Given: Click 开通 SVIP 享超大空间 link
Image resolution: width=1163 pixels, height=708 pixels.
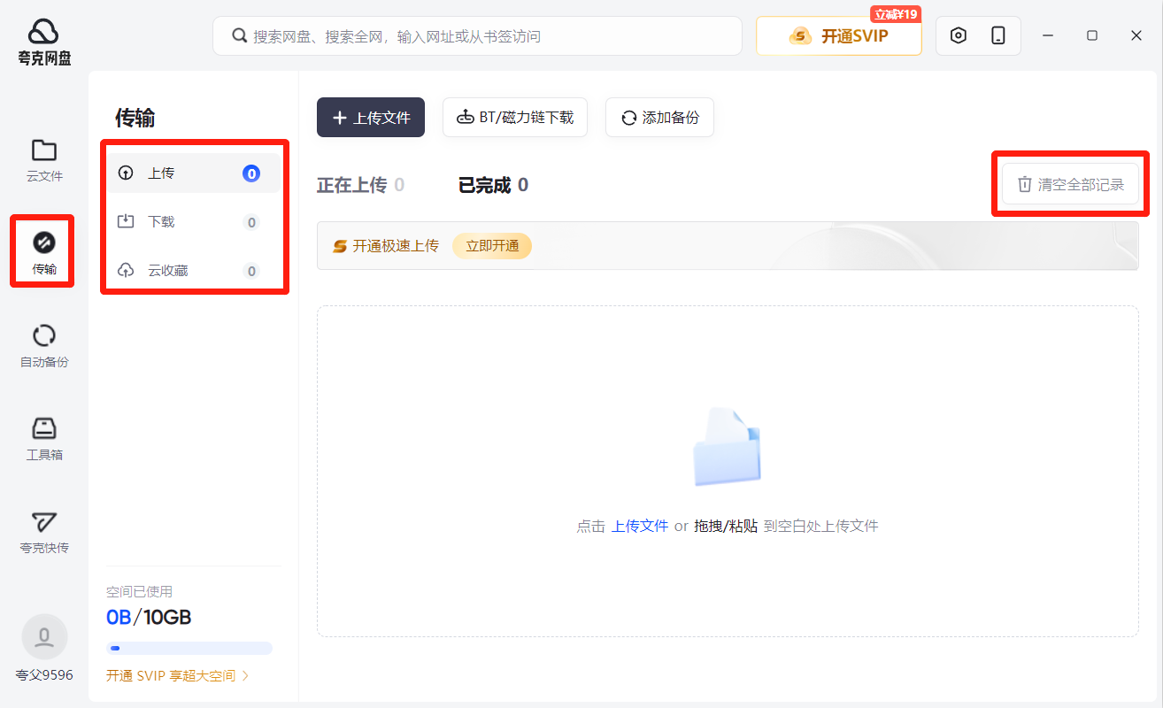Looking at the screenshot, I should coord(178,675).
